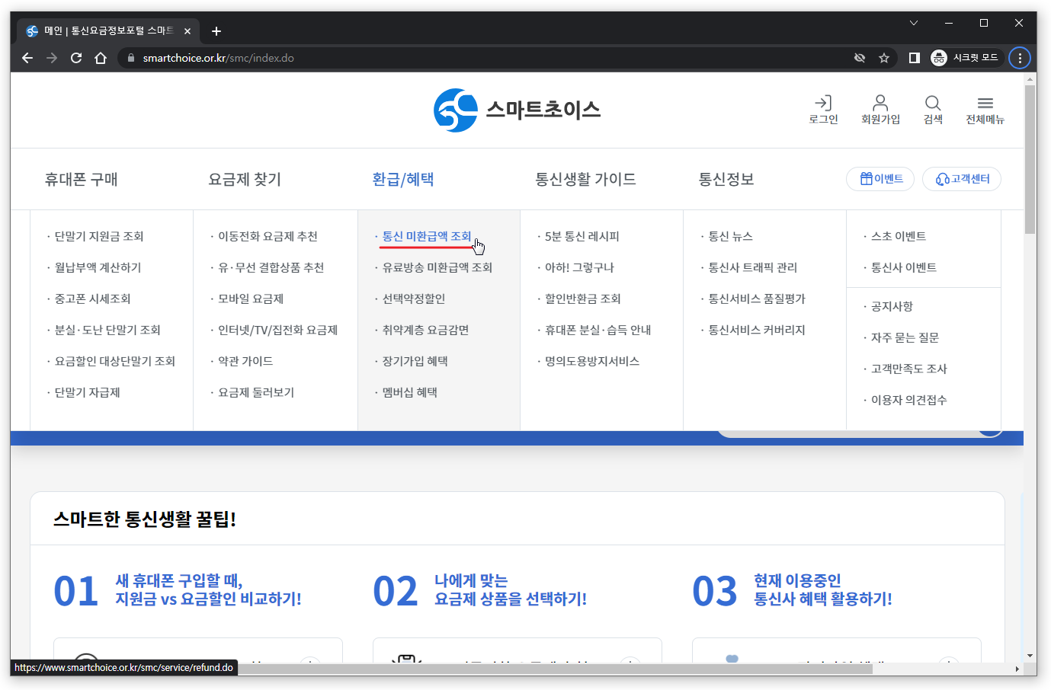Select 스초 이벤트
This screenshot has width=1051, height=690.
pyautogui.click(x=899, y=236)
